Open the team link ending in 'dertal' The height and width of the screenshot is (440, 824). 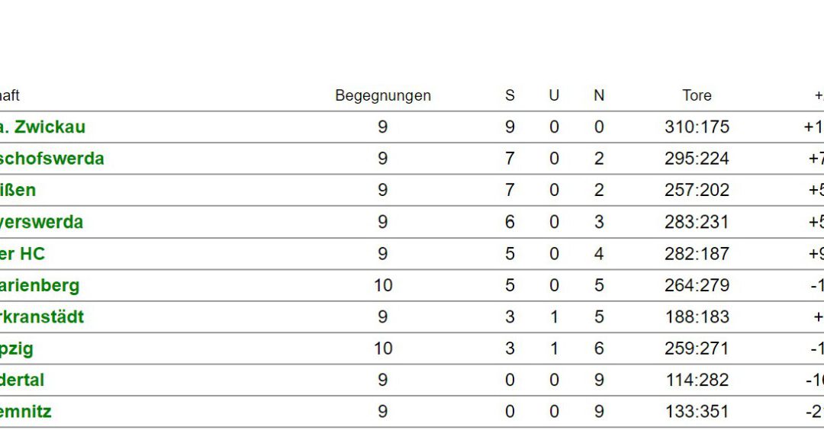click(x=22, y=380)
